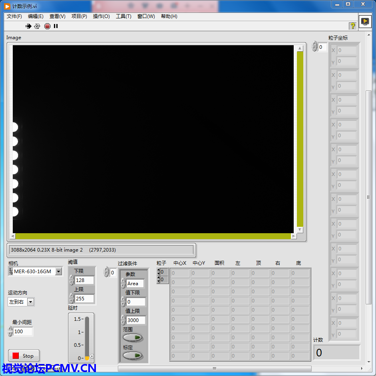Screen dimensions: 376x376
Task: Open the 文件(F) menu
Action: tap(14, 16)
